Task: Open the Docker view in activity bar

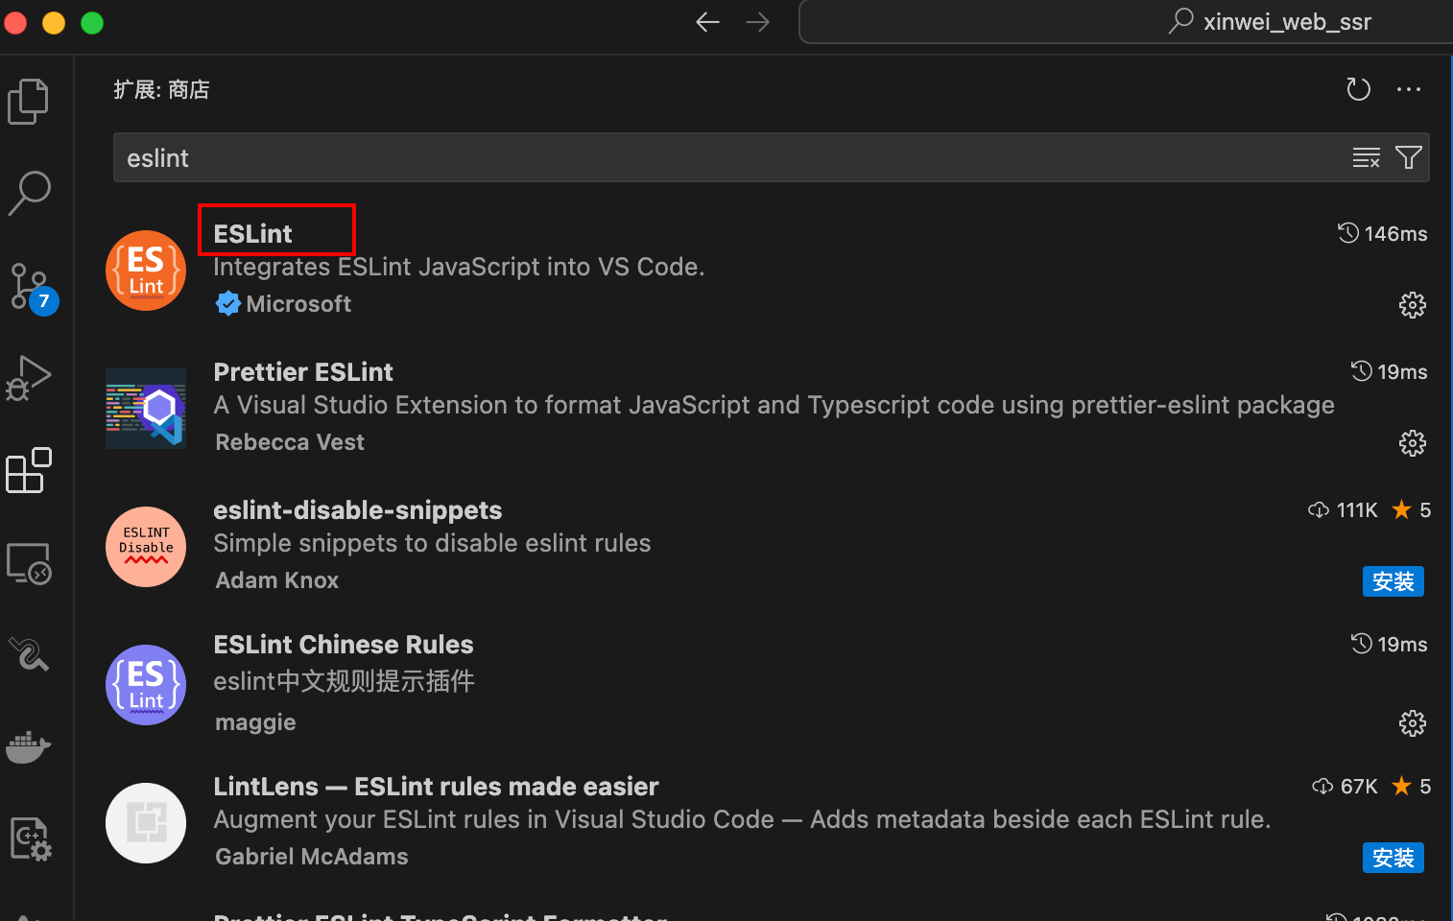Action: click(29, 746)
